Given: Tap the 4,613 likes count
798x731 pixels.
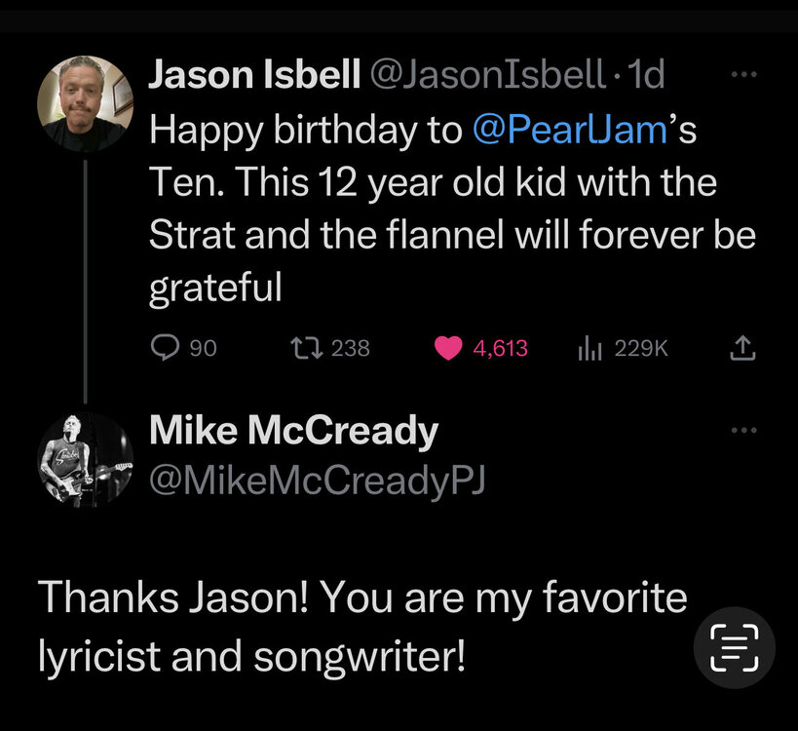Looking at the screenshot, I should point(501,348).
